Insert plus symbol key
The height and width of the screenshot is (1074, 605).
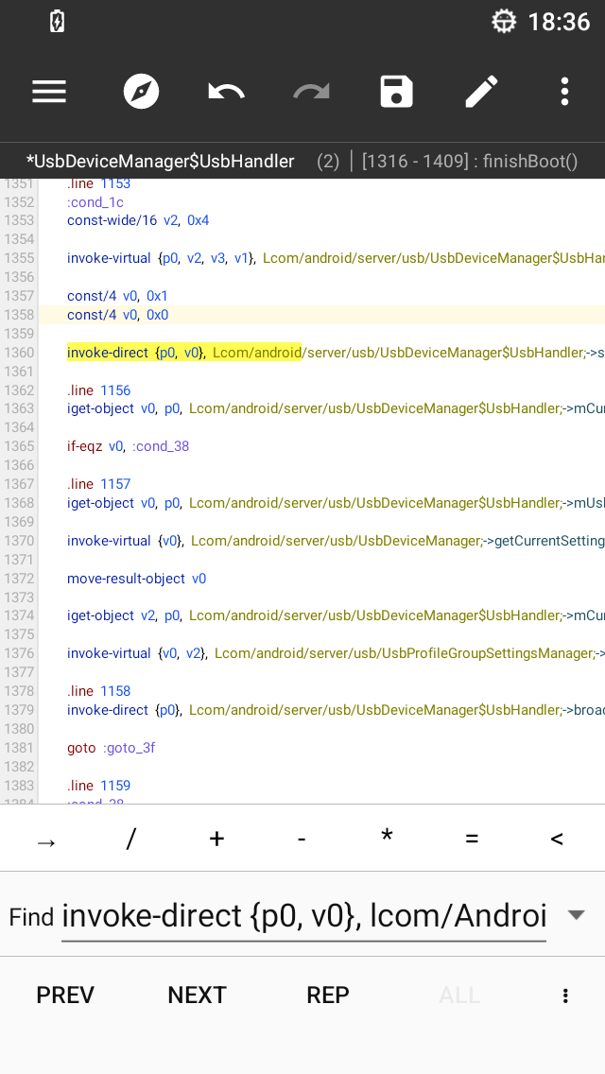click(x=216, y=839)
